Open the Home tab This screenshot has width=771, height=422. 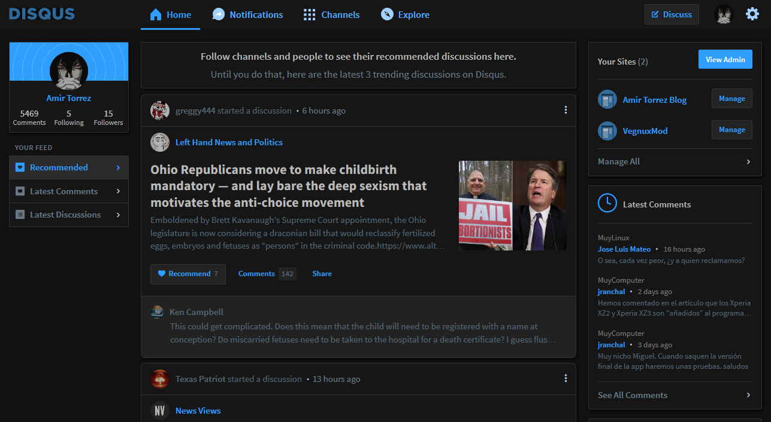coord(170,15)
